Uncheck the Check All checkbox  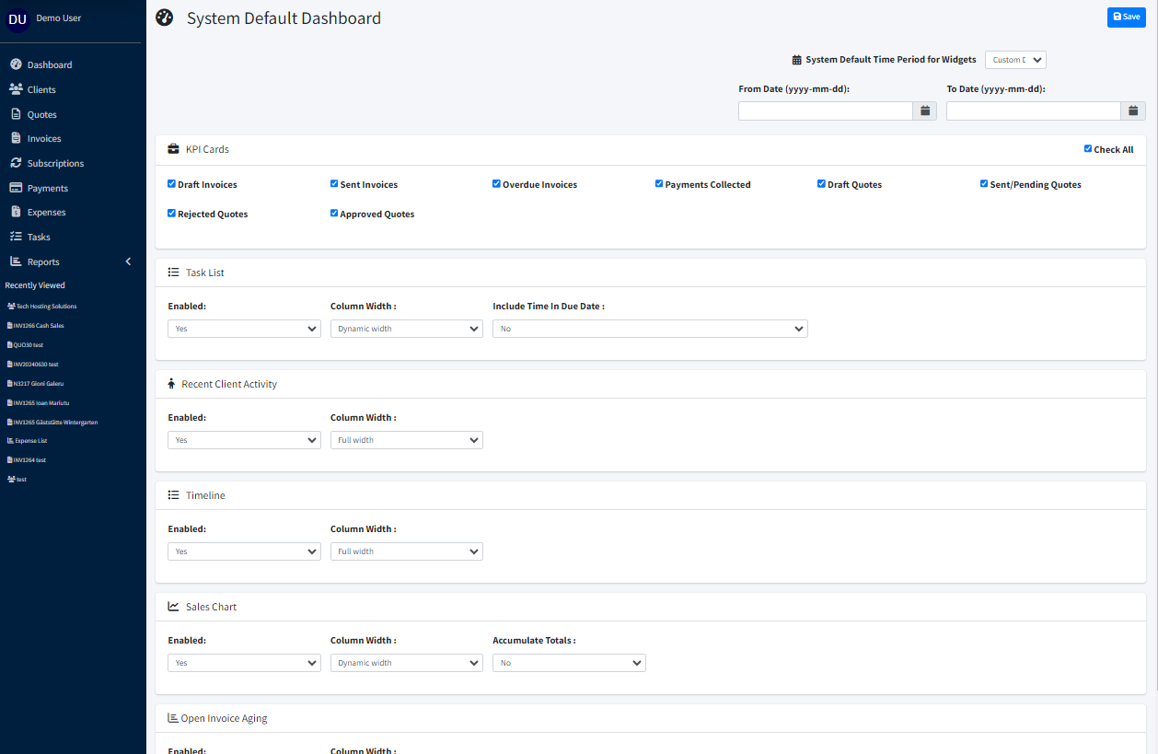click(x=1088, y=149)
